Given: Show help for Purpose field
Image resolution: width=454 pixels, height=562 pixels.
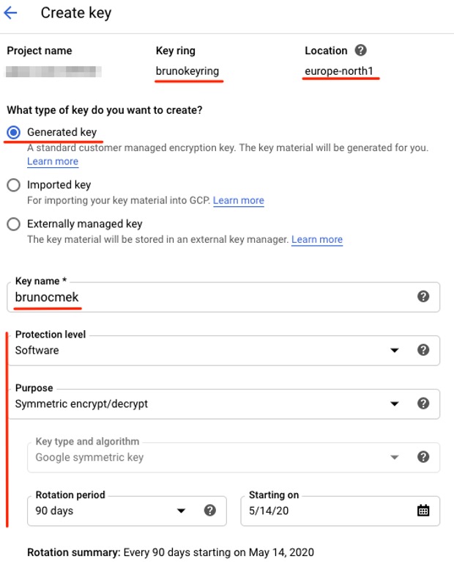Looking at the screenshot, I should pos(423,403).
